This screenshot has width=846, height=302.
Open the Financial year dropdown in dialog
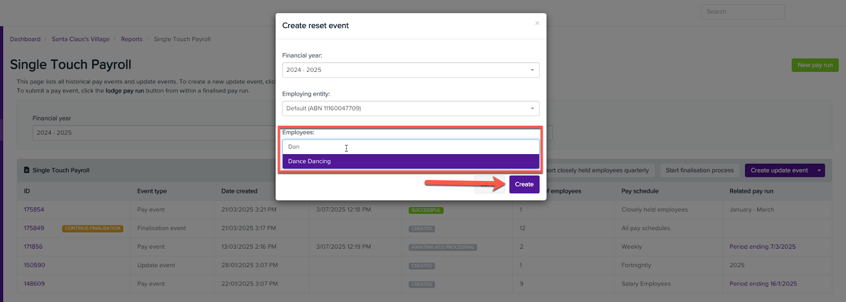click(x=410, y=70)
